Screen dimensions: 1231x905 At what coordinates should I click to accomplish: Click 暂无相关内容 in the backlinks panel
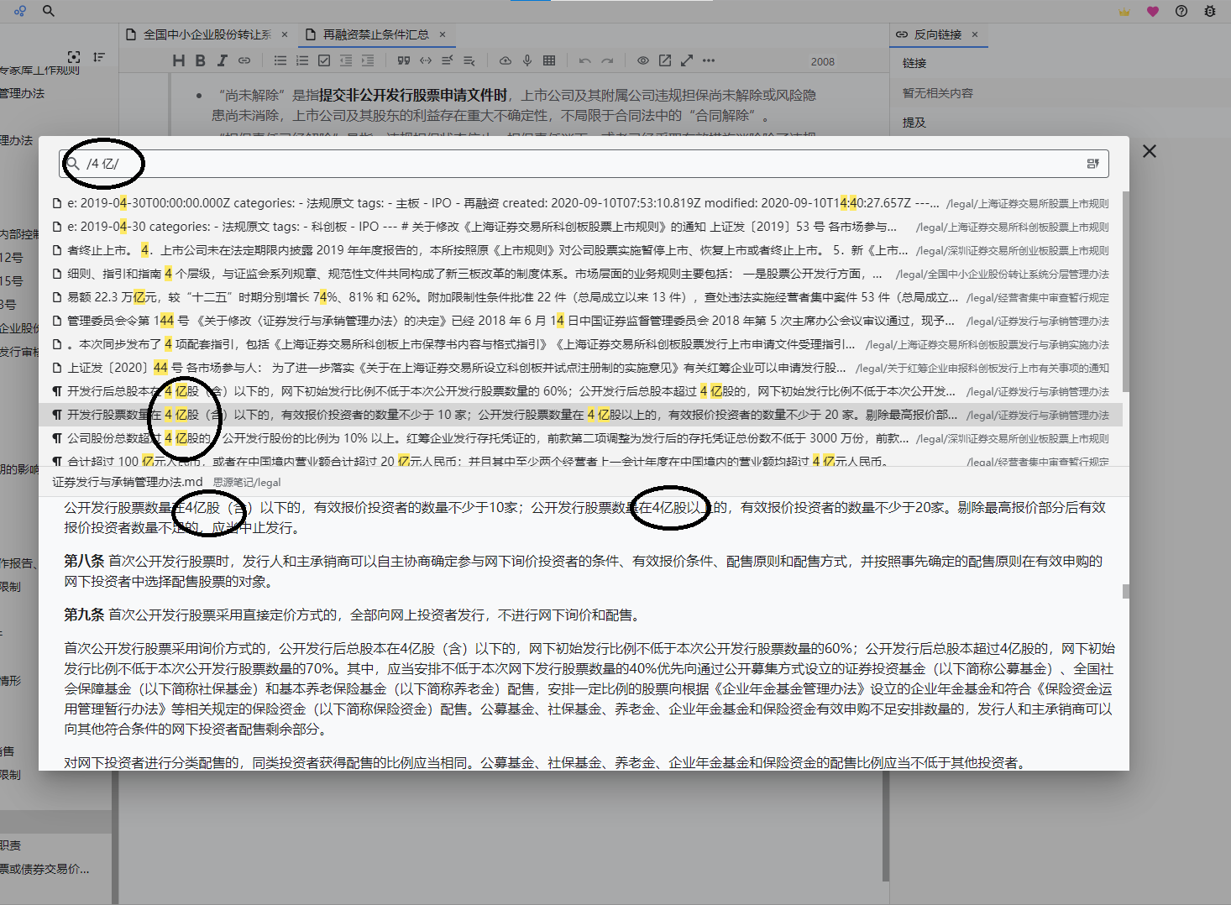(938, 93)
